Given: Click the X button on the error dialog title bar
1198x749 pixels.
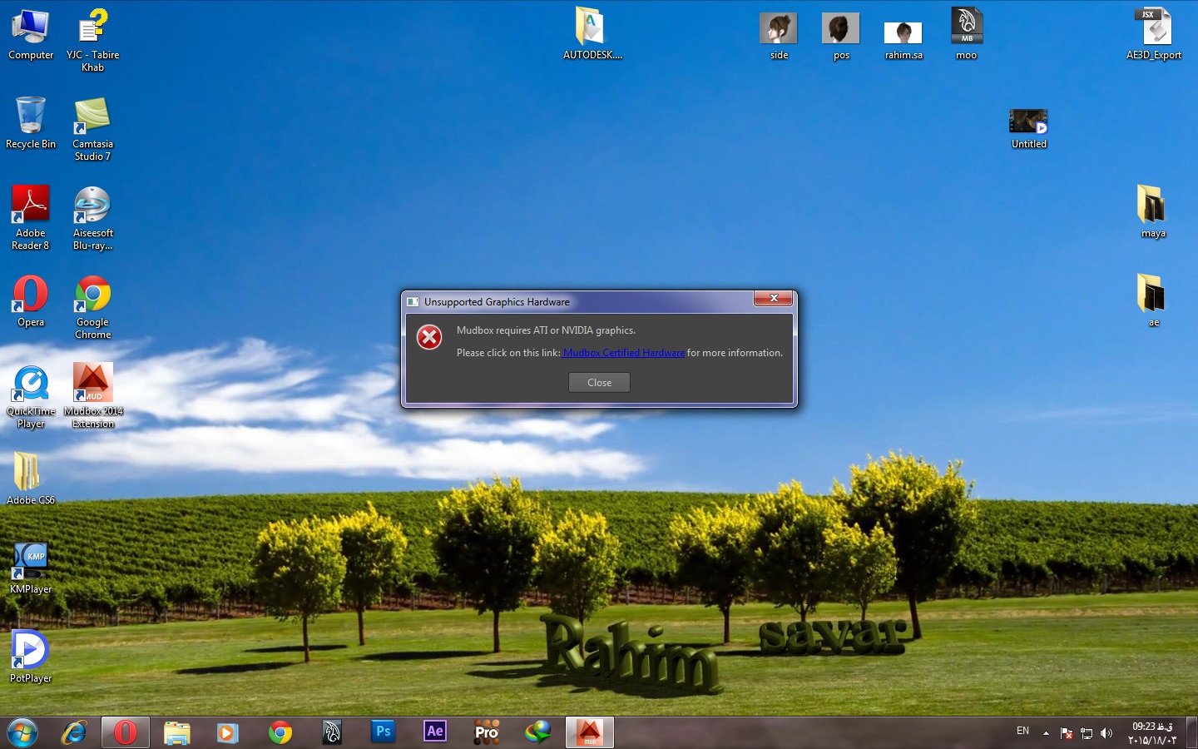Looking at the screenshot, I should pyautogui.click(x=774, y=298).
